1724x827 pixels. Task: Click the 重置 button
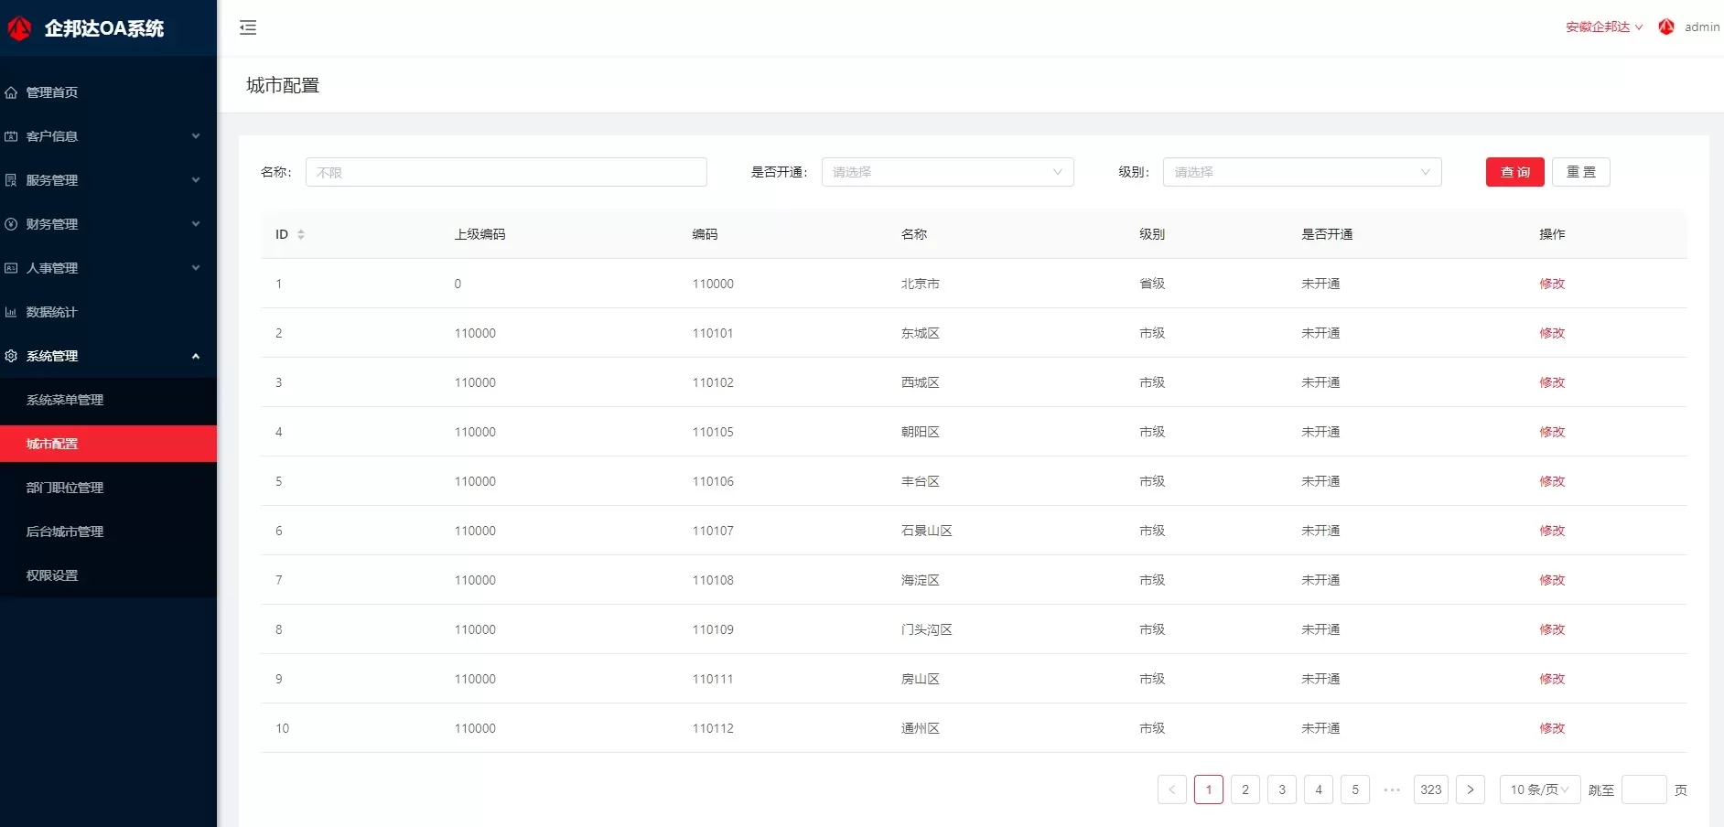pyautogui.click(x=1580, y=172)
